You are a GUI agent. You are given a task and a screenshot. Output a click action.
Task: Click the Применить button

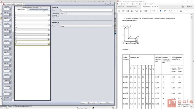[103, 103]
